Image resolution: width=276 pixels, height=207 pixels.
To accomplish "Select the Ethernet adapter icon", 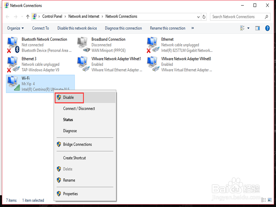I will point(153,45).
